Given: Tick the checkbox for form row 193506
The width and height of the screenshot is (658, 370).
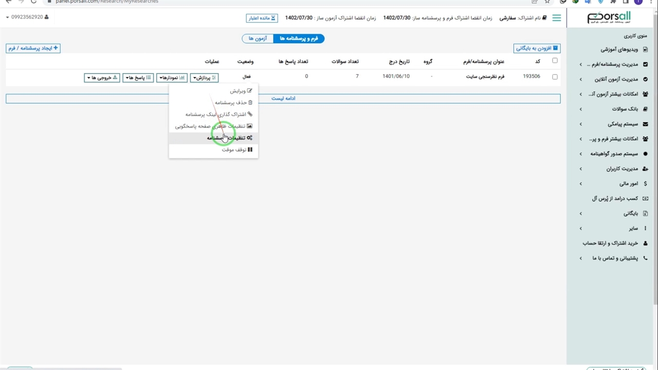Looking at the screenshot, I should [555, 77].
